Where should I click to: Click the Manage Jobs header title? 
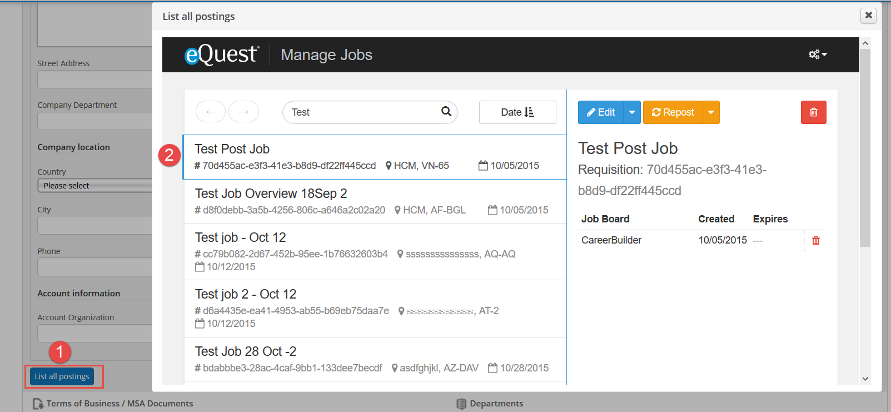326,54
